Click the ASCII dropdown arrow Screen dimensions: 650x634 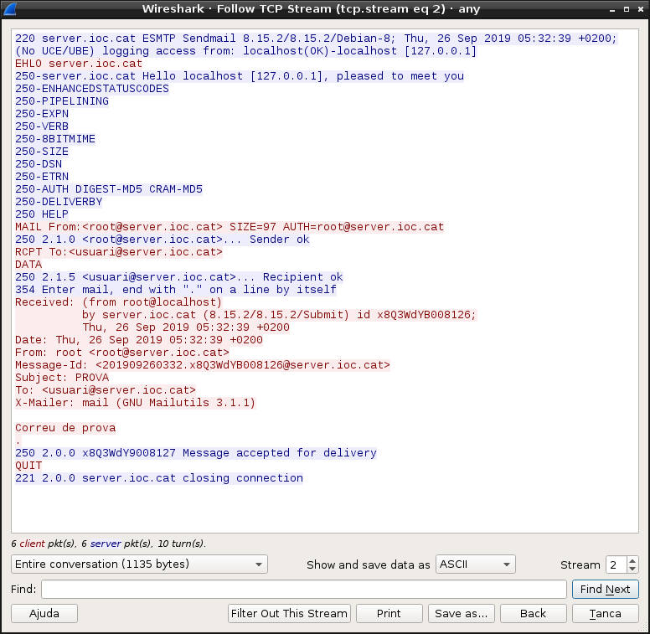pyautogui.click(x=506, y=564)
